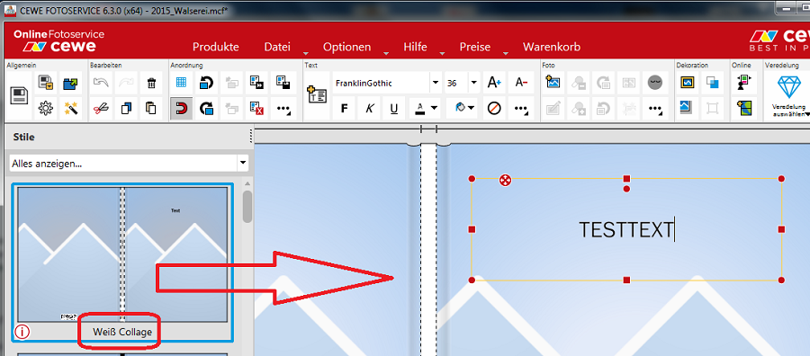Click the scissors cut icon
This screenshot has height=356, width=810.
(101, 109)
